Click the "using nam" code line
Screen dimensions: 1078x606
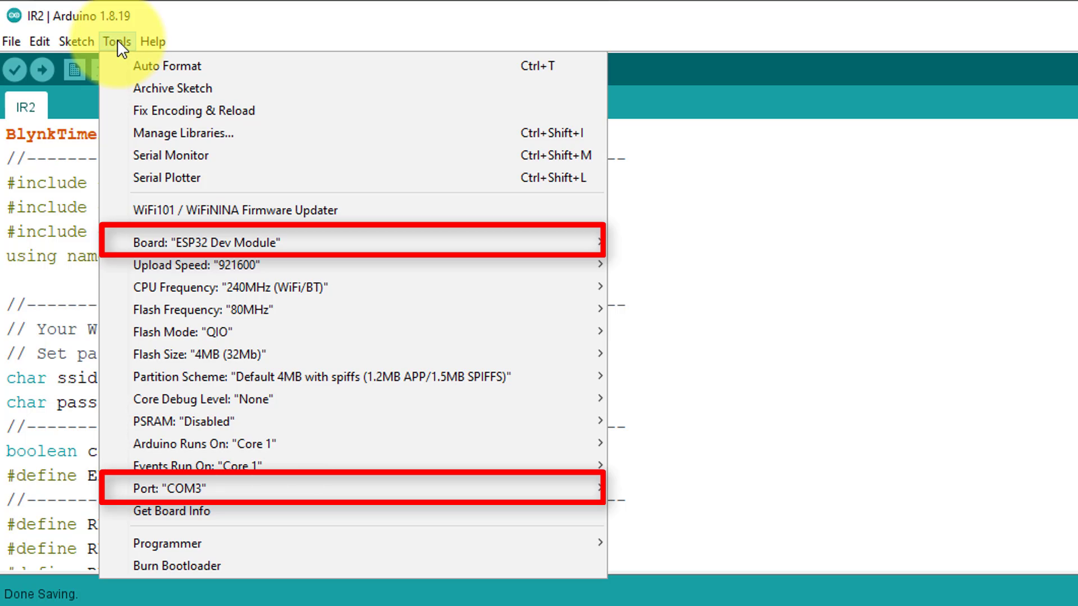(x=52, y=256)
